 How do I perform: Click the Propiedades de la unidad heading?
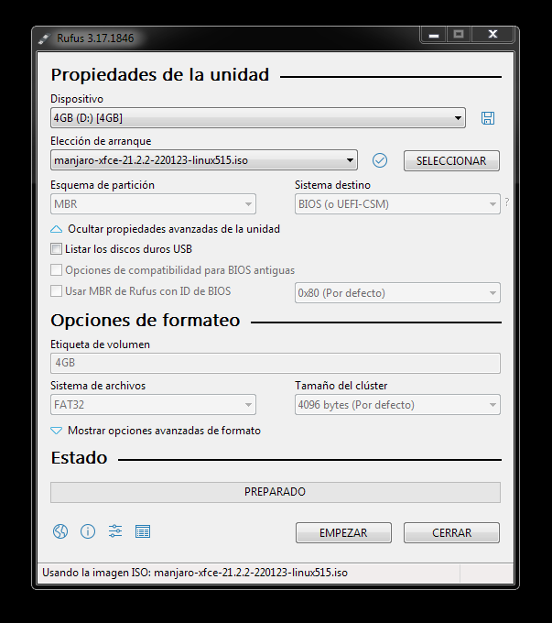pyautogui.click(x=160, y=75)
